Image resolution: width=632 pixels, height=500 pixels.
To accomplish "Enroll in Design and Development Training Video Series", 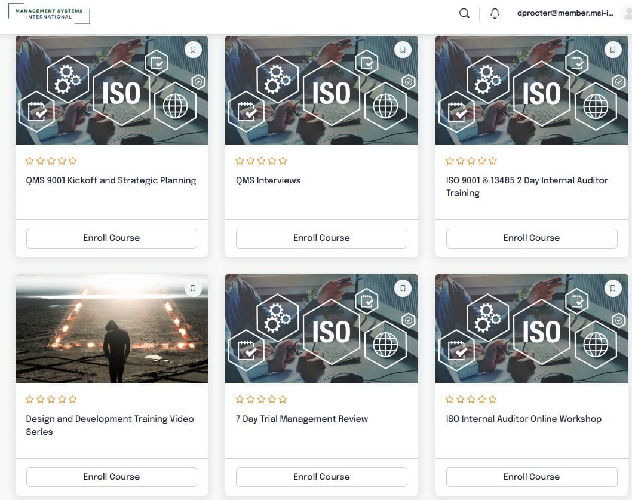I will 112,477.
